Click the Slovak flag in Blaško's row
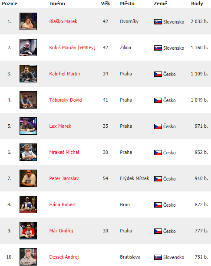Viewport: 211px width, 266px height. tap(158, 22)
